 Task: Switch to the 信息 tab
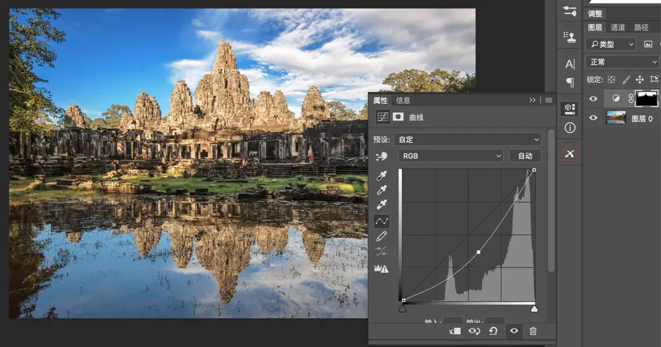403,100
